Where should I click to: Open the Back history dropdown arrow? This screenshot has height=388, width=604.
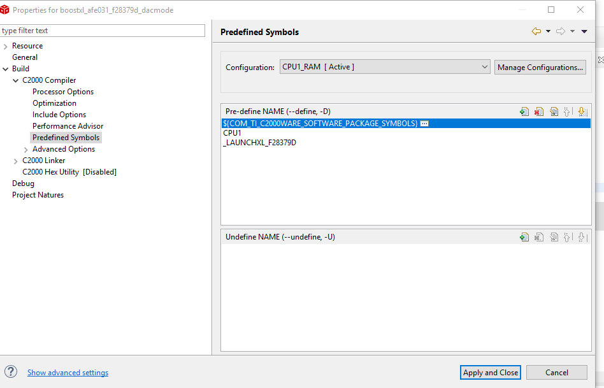[548, 31]
